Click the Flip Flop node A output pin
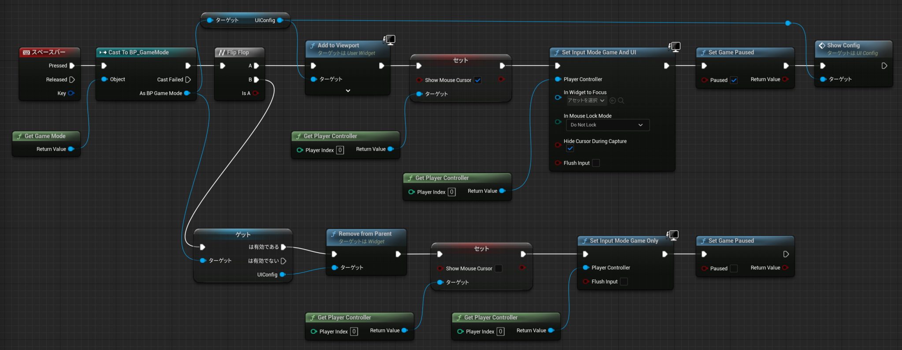The width and height of the screenshot is (902, 350). [x=256, y=66]
